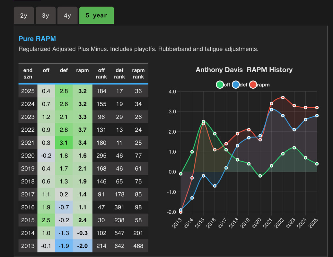Click the def column header

tap(64, 70)
